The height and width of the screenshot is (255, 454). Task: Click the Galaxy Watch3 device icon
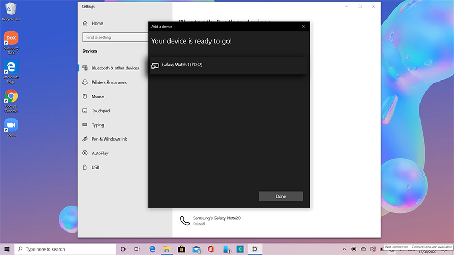(155, 66)
